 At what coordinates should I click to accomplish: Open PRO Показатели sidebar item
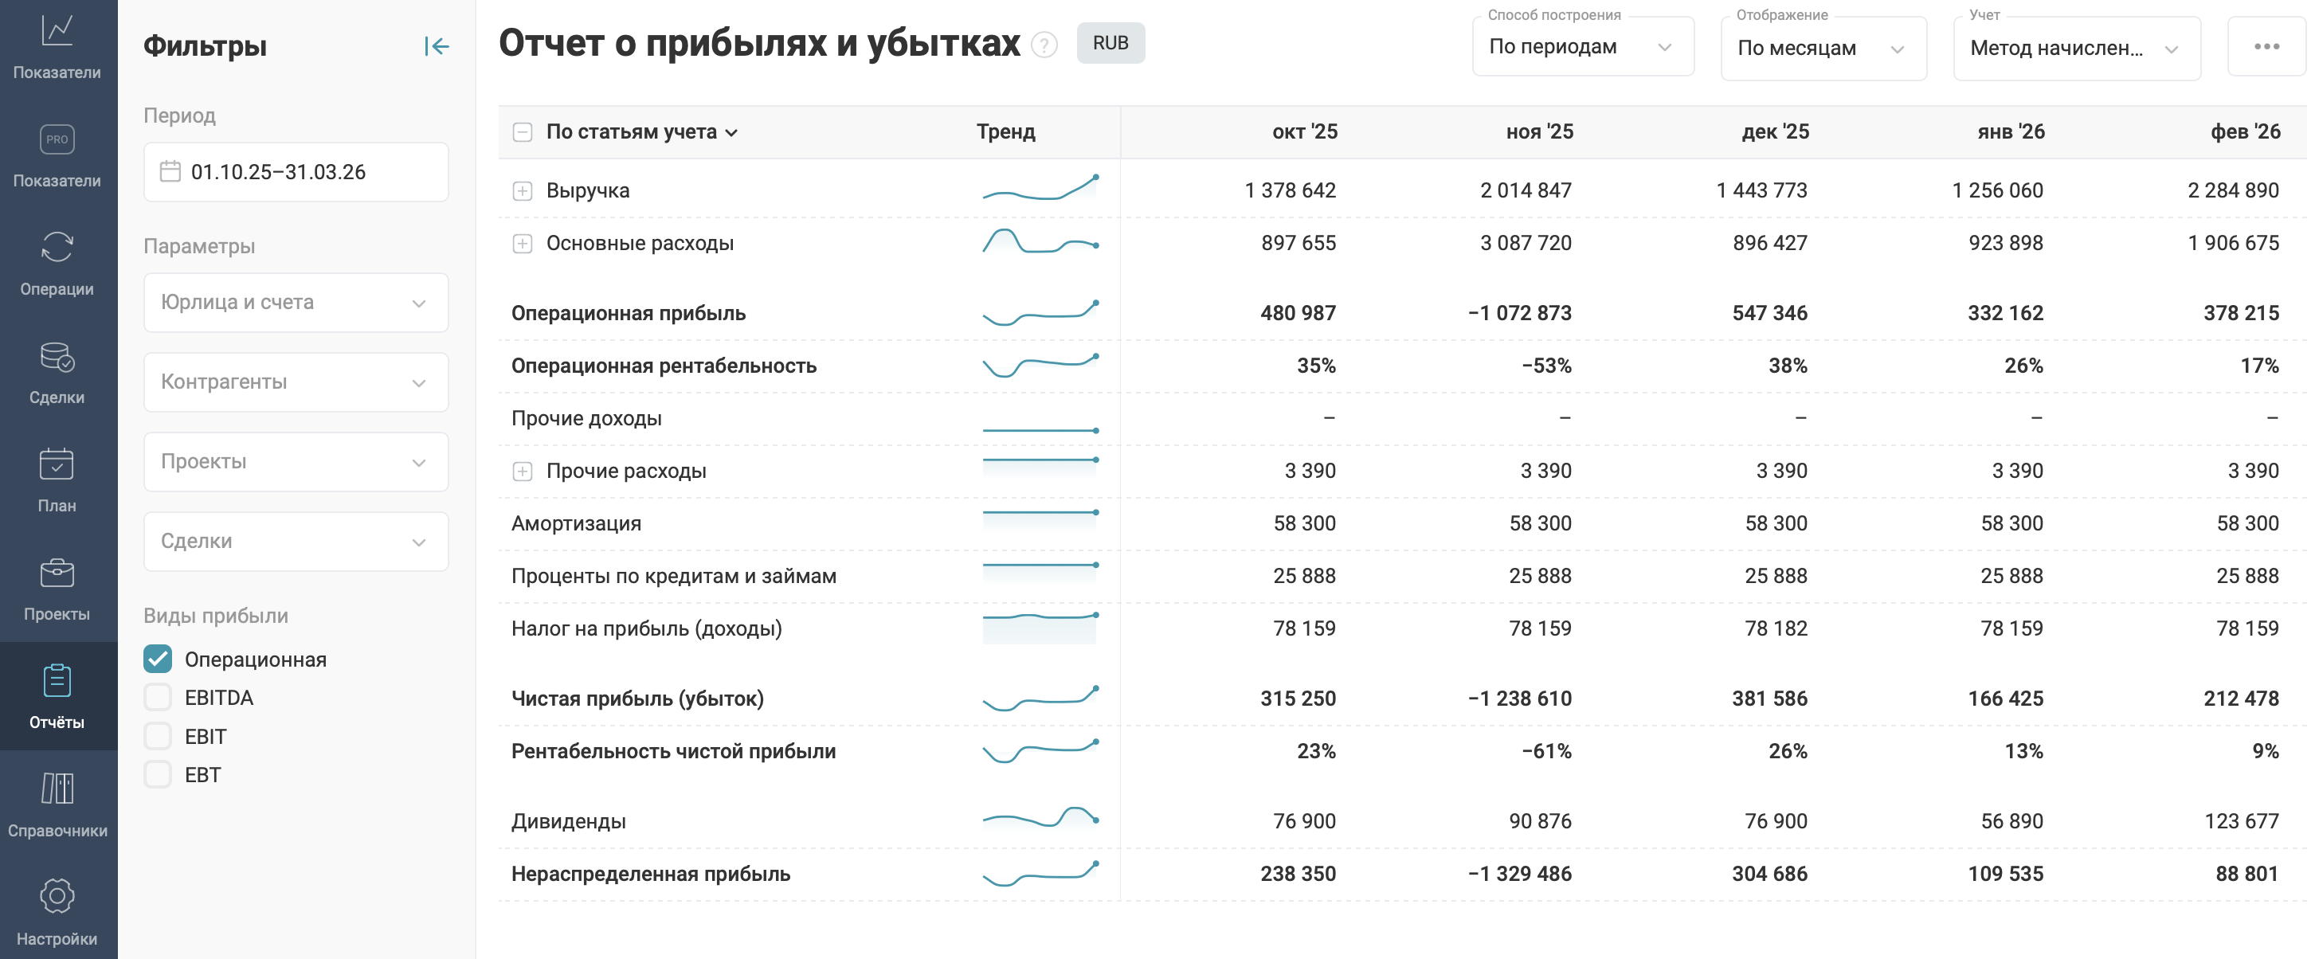[x=57, y=154]
